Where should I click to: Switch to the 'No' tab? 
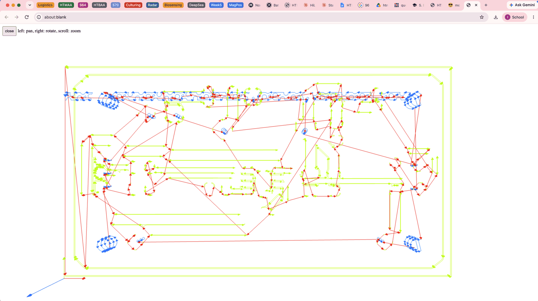point(255,5)
